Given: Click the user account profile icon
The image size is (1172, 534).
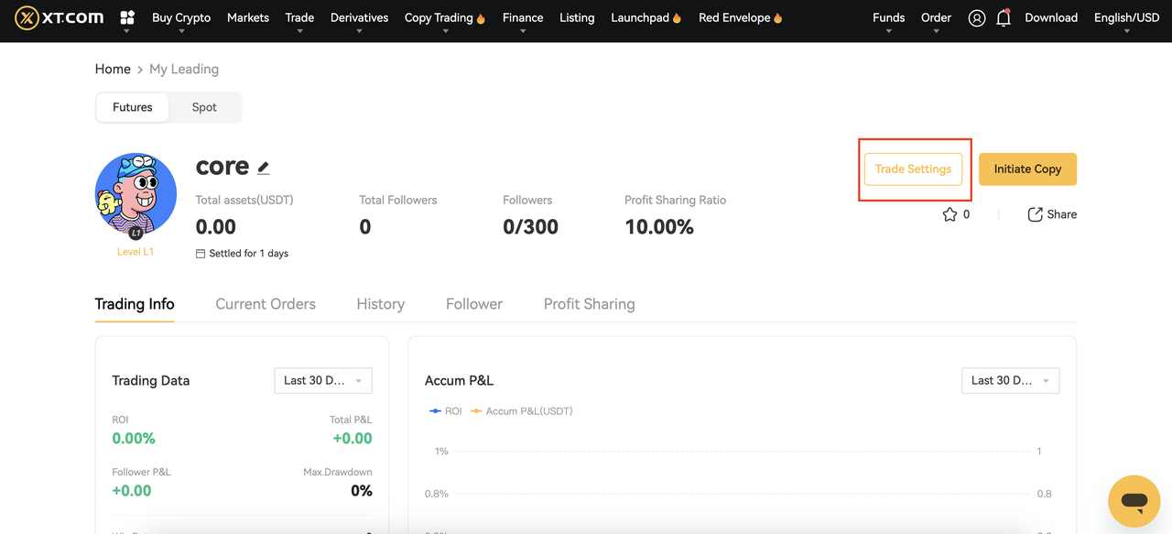Looking at the screenshot, I should pyautogui.click(x=977, y=18).
